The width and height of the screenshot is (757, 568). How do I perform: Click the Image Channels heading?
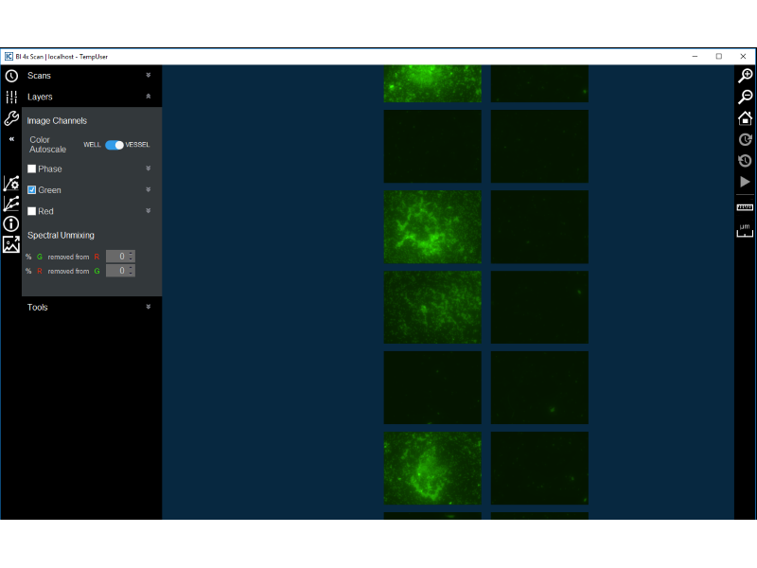pyautogui.click(x=57, y=121)
